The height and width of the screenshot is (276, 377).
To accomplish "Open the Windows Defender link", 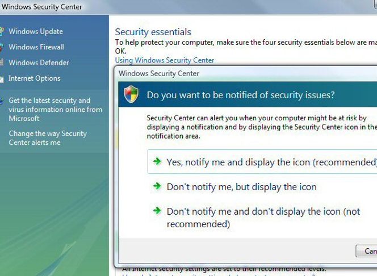I will pos(39,62).
